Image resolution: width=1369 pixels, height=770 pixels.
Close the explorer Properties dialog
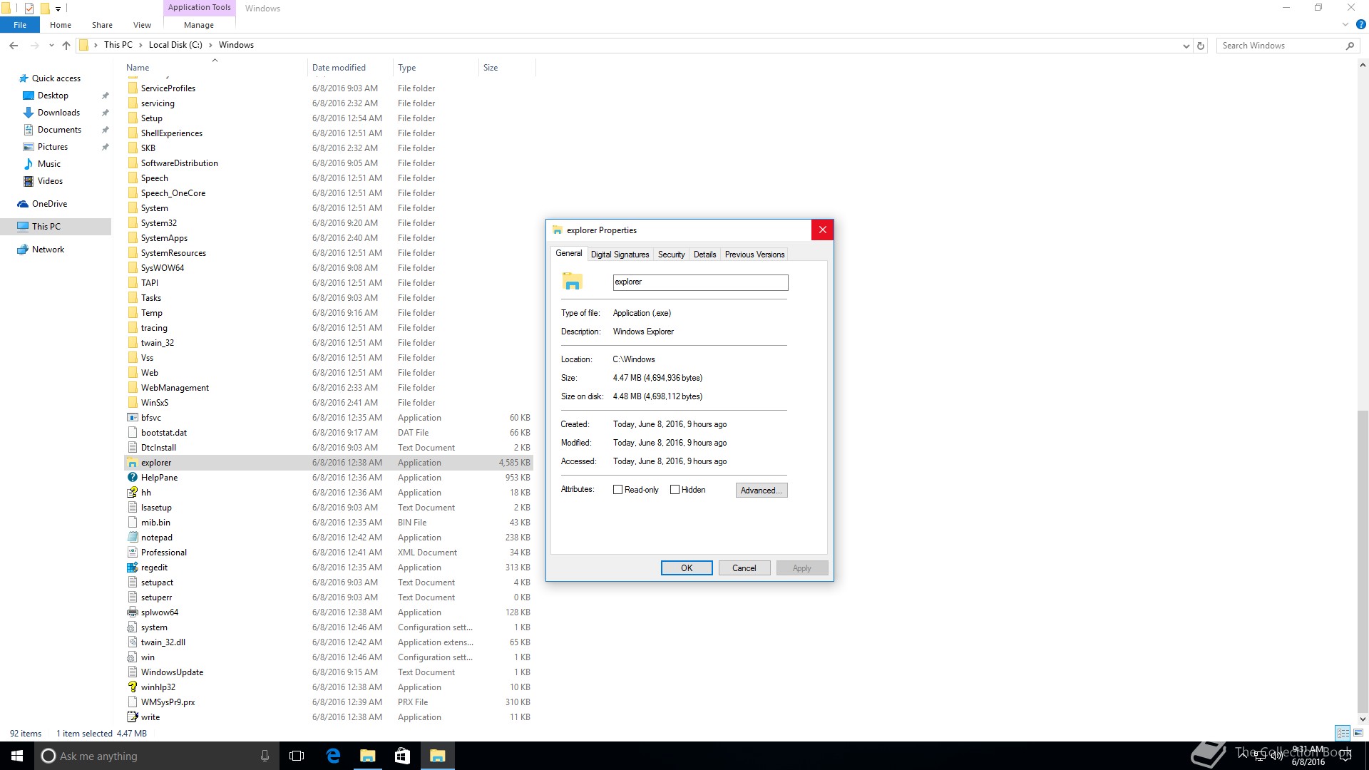point(822,230)
